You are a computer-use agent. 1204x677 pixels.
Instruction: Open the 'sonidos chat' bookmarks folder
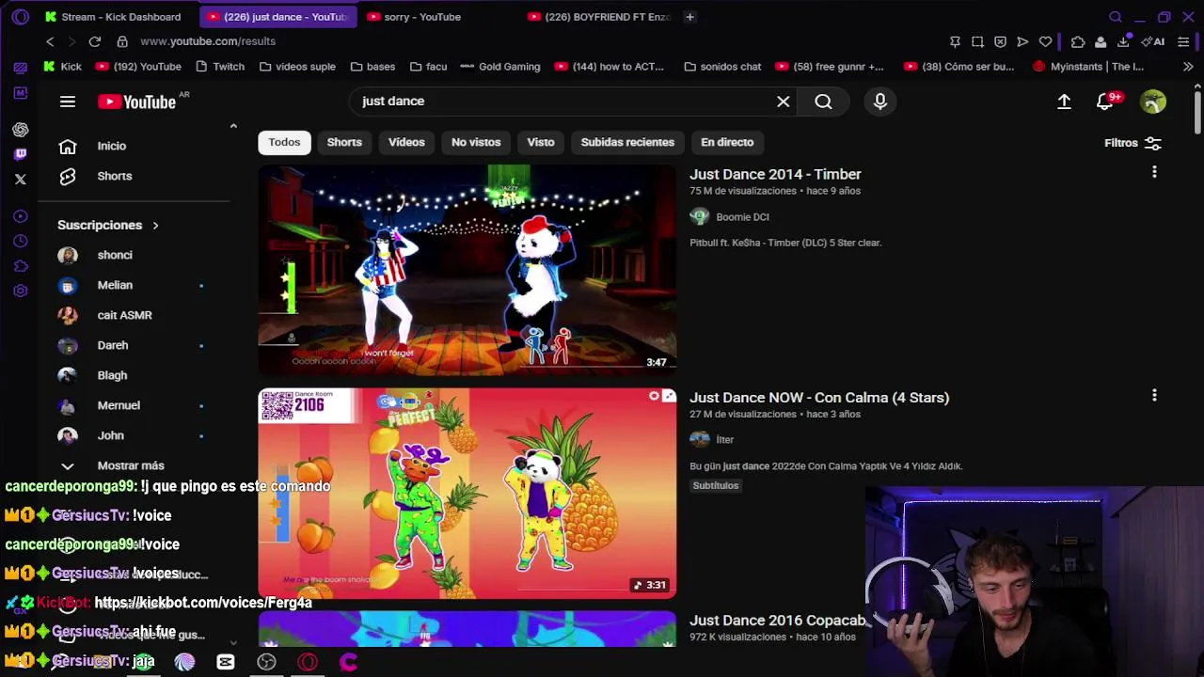point(723,67)
